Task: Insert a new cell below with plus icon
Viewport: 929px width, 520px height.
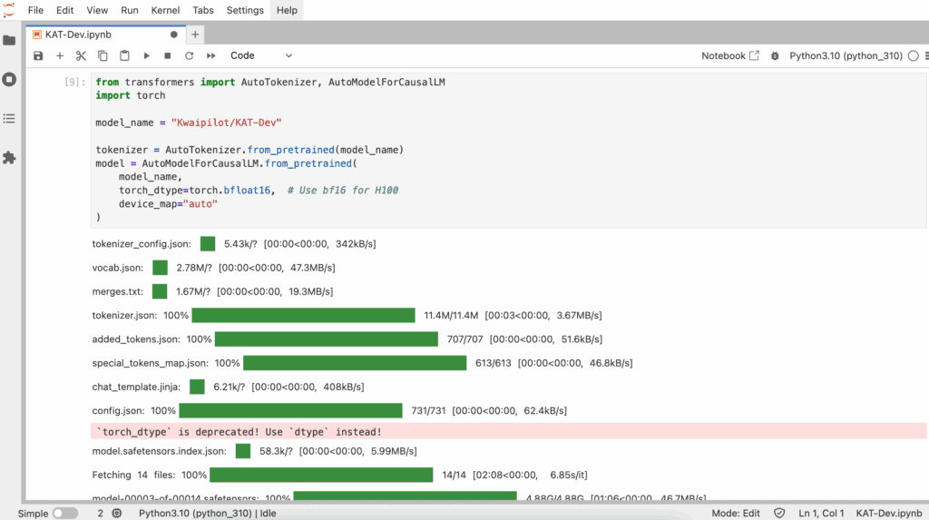Action: tap(60, 55)
